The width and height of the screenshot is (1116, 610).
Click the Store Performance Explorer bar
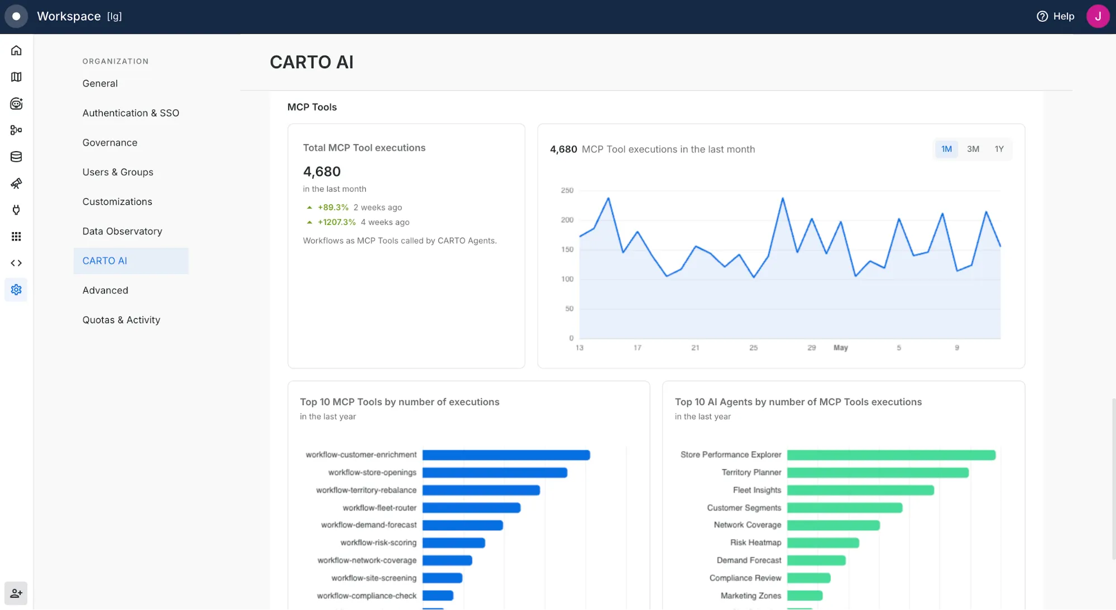[891, 455]
